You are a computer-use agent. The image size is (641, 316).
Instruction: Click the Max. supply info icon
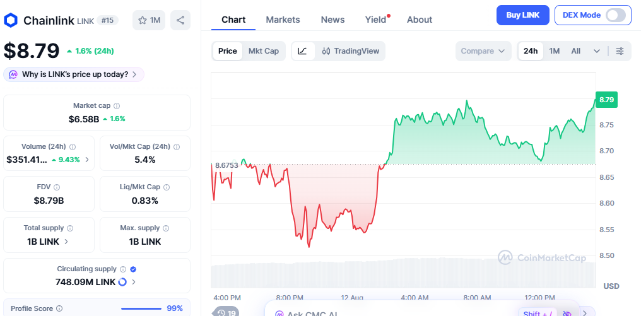(165, 228)
